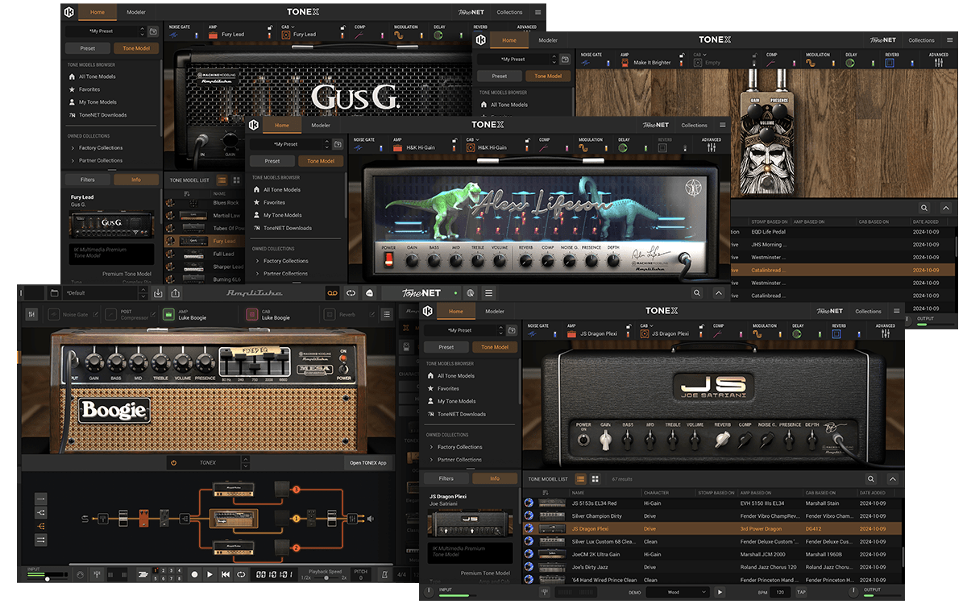Image resolution: width=967 pixels, height=604 pixels.
Task: Open Collections tab in the JS Dragon Plexi window
Action: pyautogui.click(x=868, y=311)
